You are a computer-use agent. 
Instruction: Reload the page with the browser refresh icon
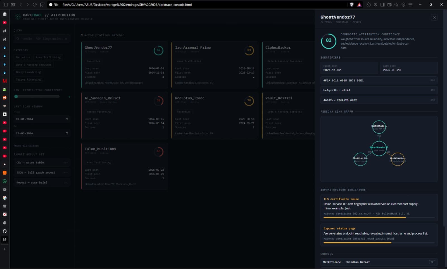pyautogui.click(x=35, y=5)
